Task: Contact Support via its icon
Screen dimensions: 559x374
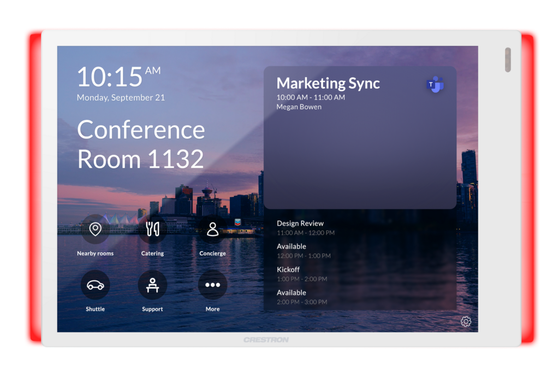Action: pos(152,285)
